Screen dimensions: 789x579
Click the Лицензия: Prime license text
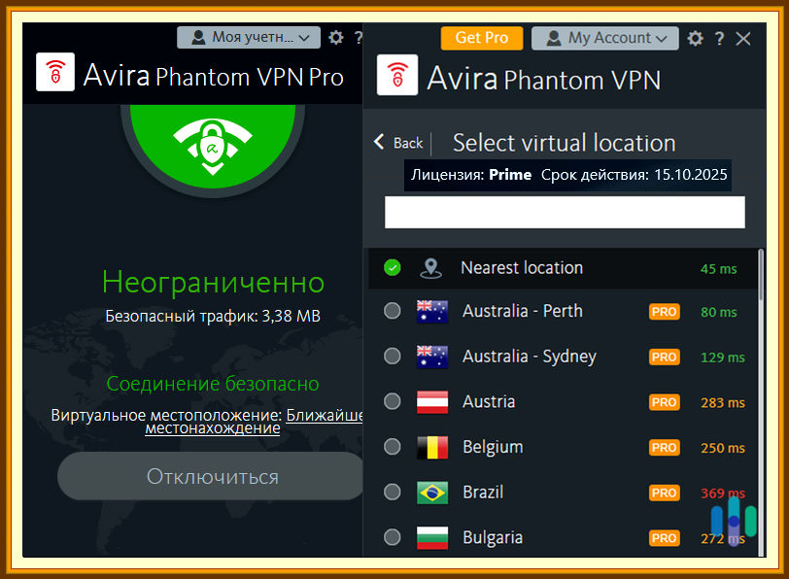(471, 175)
